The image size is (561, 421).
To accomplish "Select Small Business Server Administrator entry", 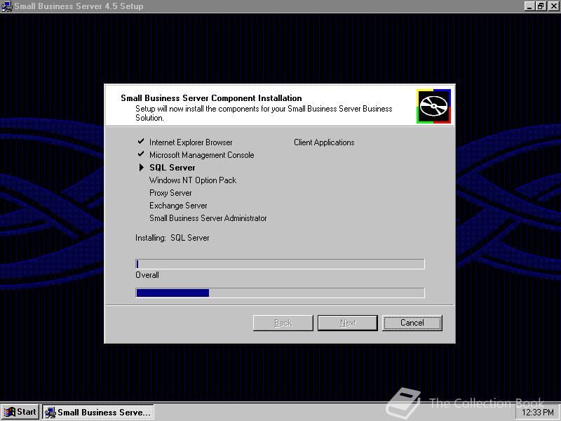I will pos(208,218).
